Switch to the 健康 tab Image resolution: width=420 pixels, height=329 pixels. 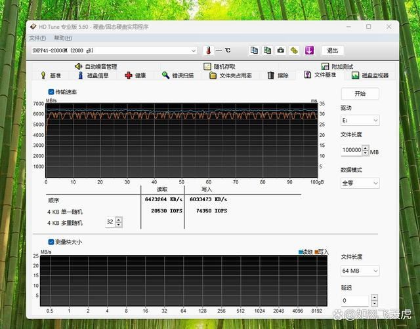coord(135,75)
